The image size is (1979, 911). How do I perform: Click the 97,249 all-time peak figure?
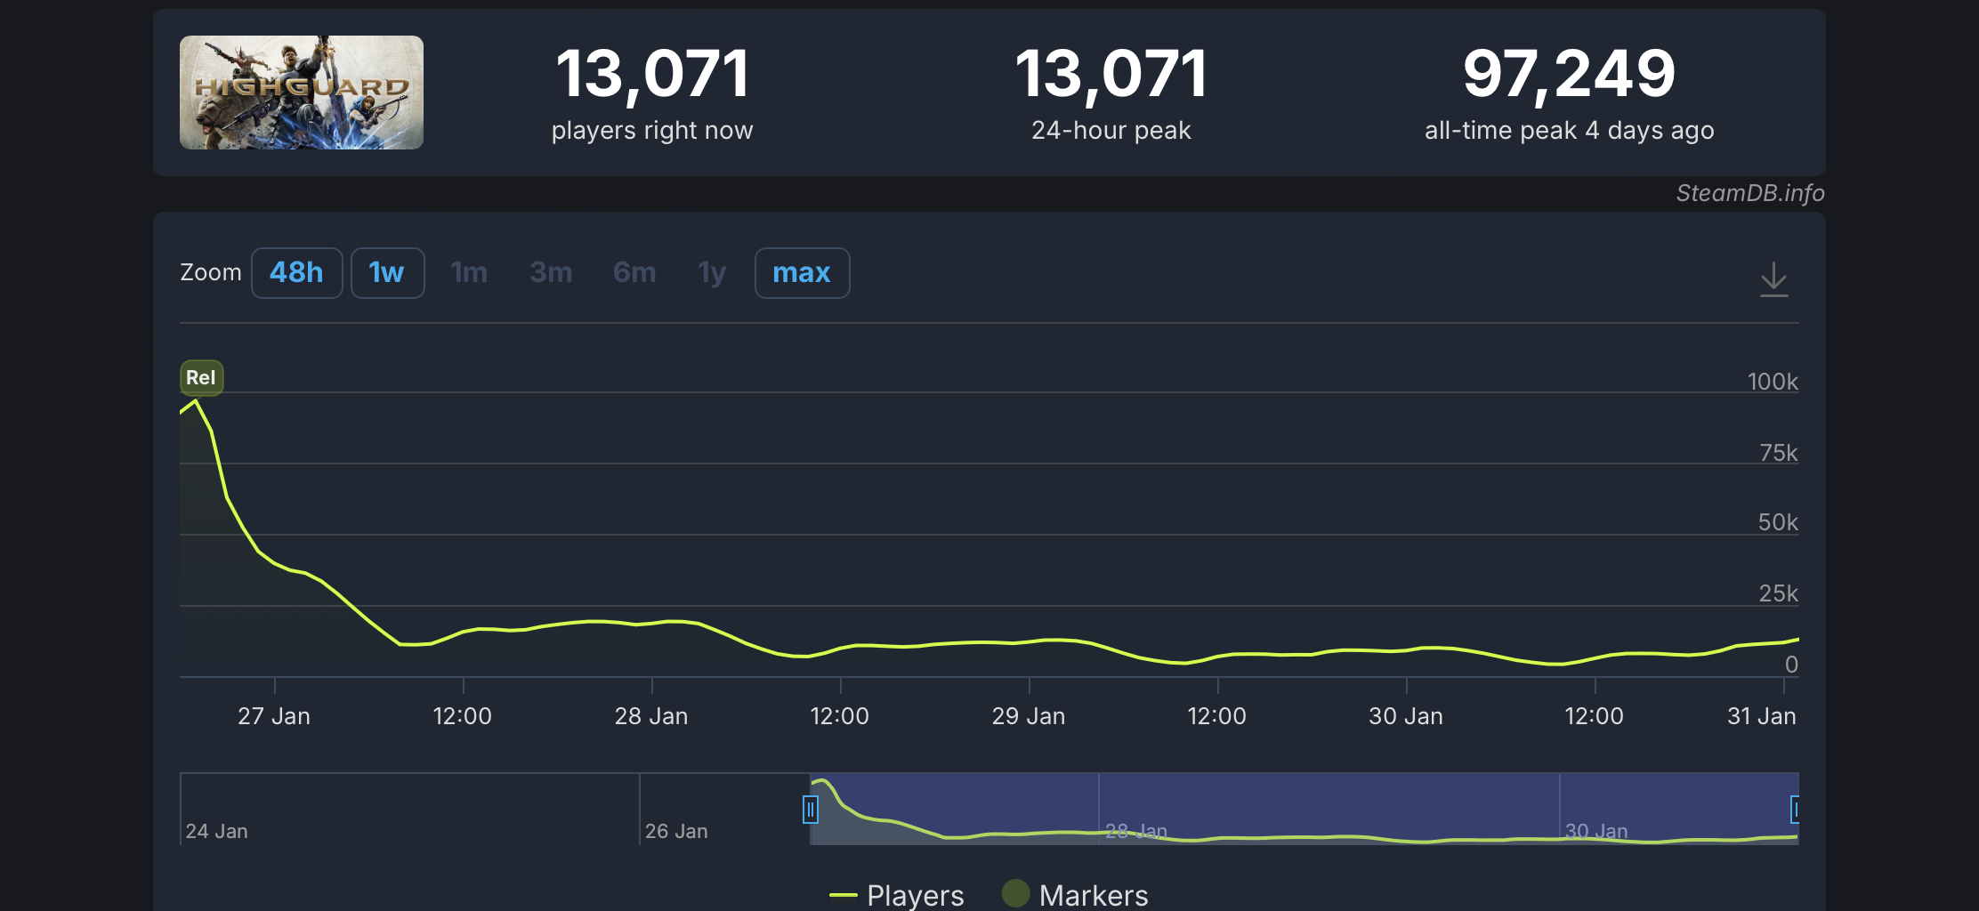point(1570,73)
